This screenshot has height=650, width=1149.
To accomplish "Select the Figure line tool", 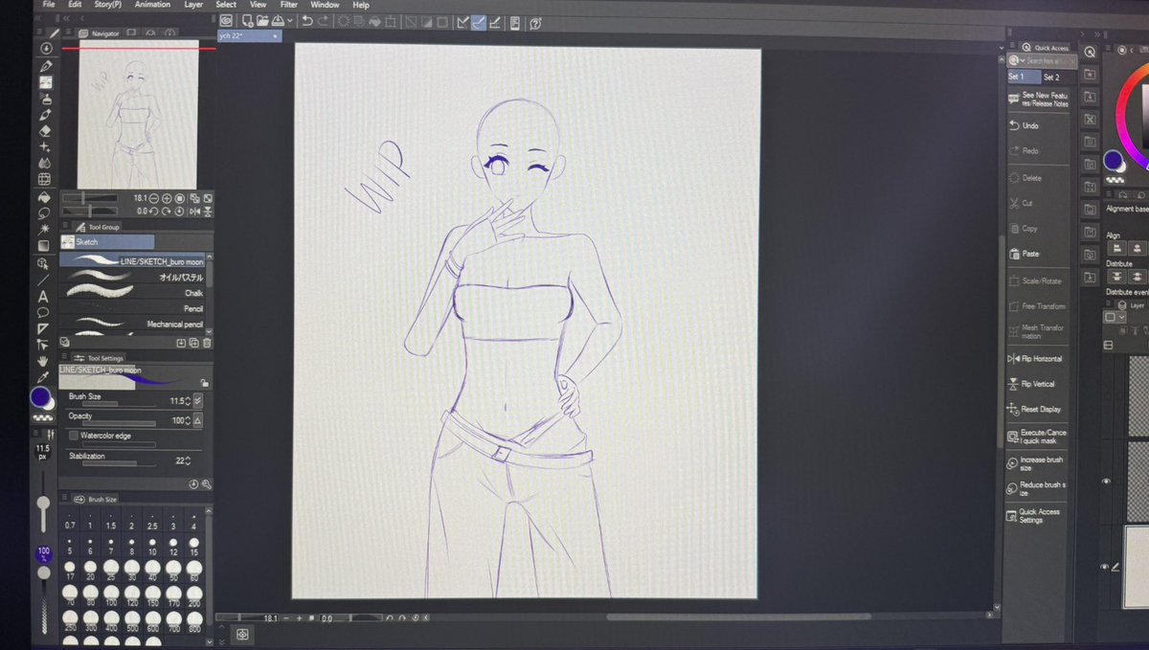I will click(x=44, y=278).
